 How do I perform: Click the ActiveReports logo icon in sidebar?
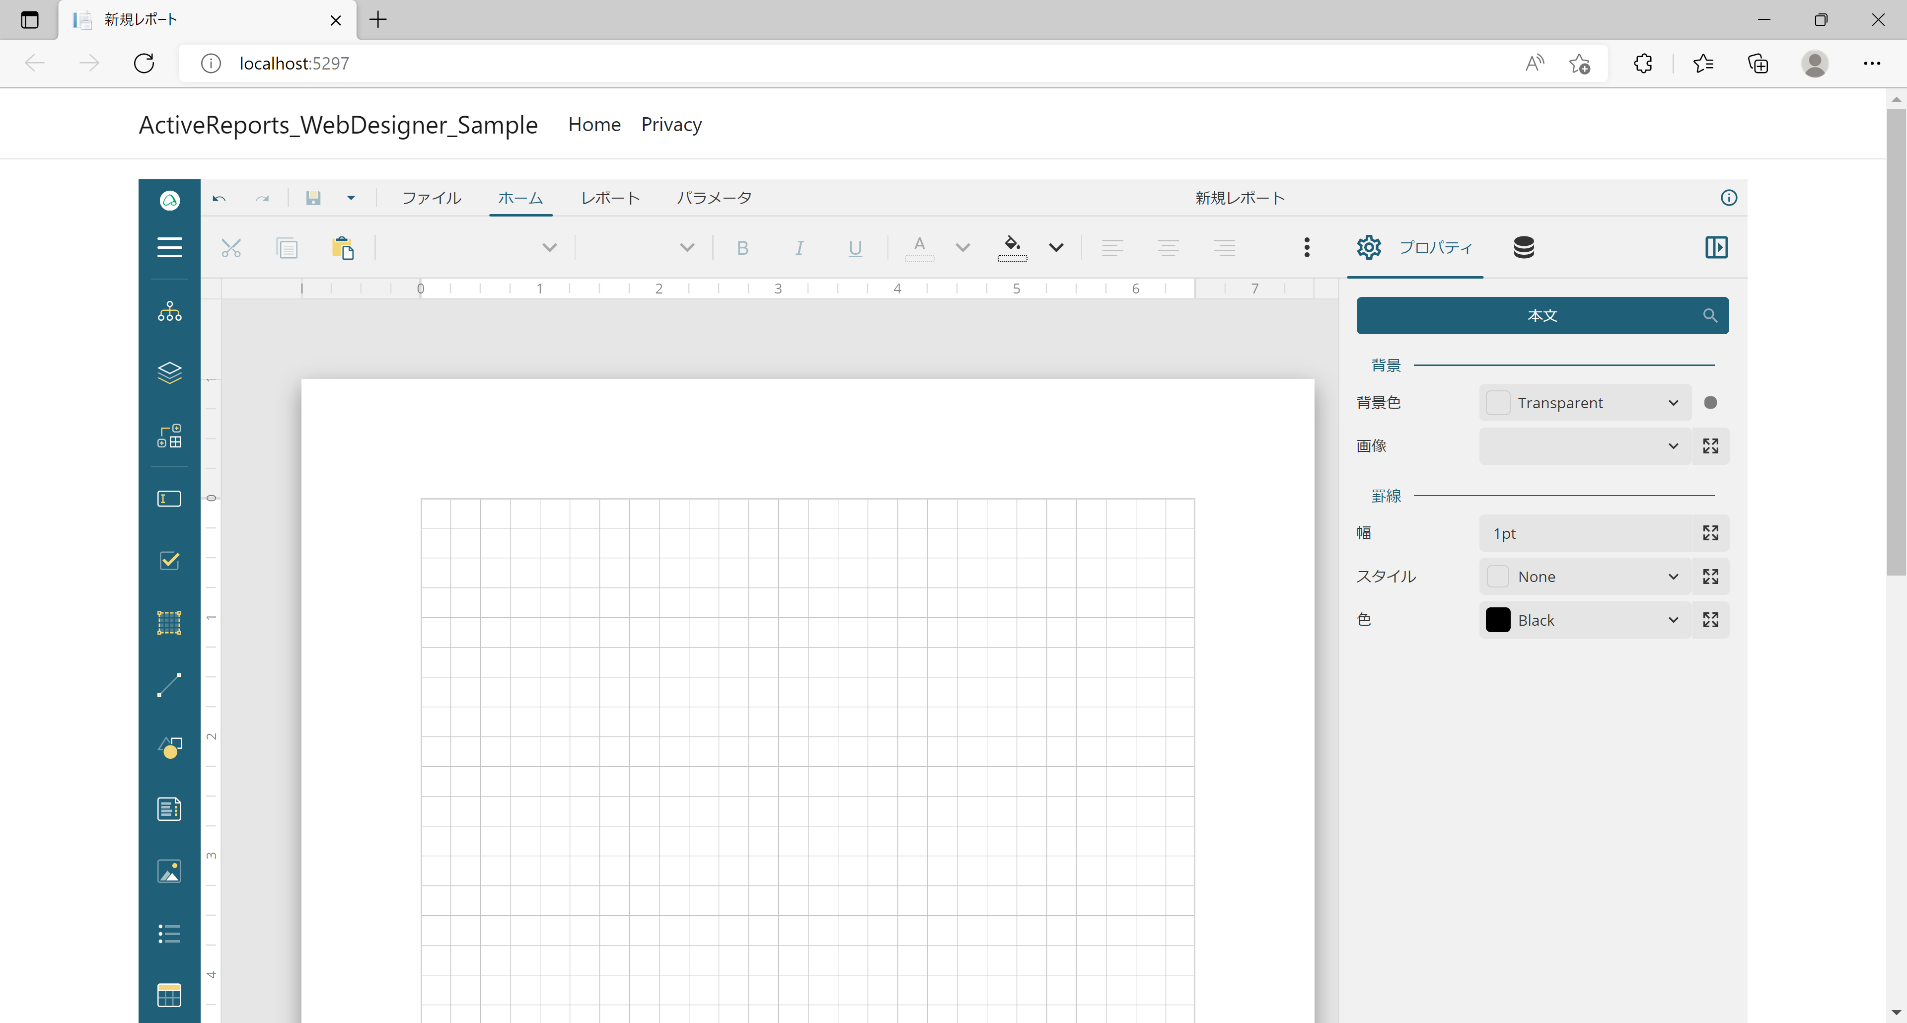169,200
